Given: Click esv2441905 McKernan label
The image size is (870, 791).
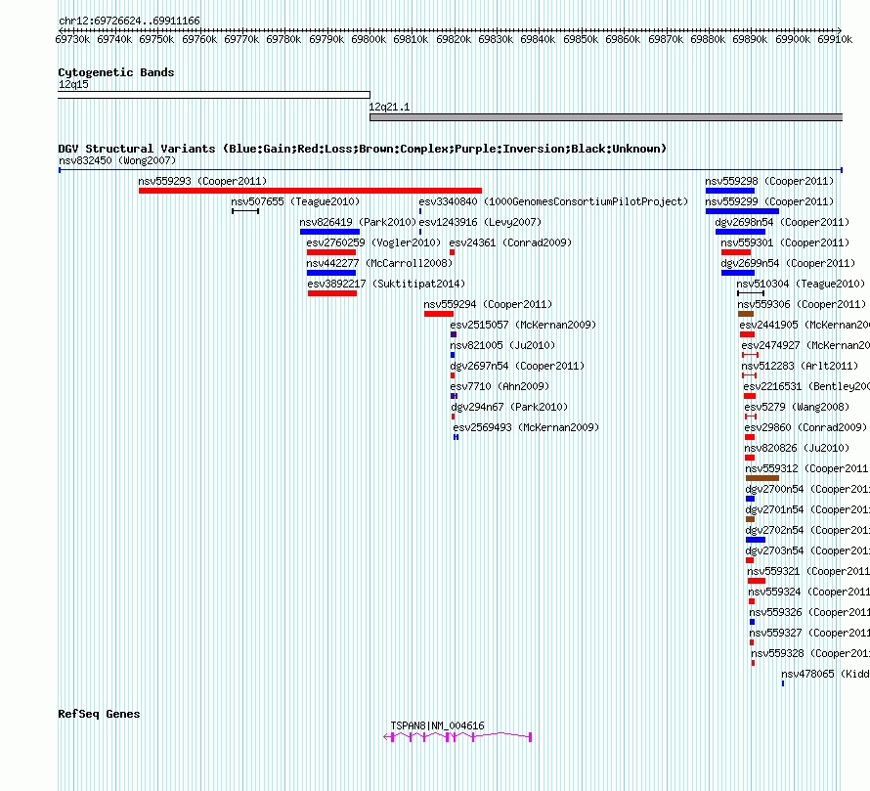Looking at the screenshot, I should coord(805,325).
